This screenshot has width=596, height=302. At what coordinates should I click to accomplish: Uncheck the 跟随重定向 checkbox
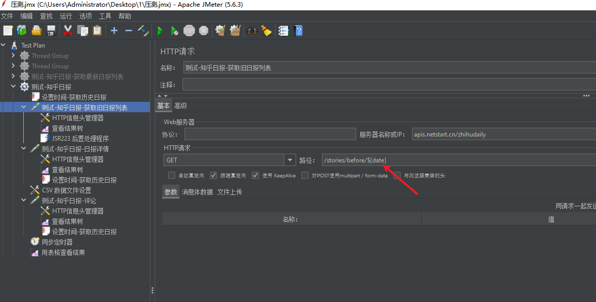click(213, 175)
